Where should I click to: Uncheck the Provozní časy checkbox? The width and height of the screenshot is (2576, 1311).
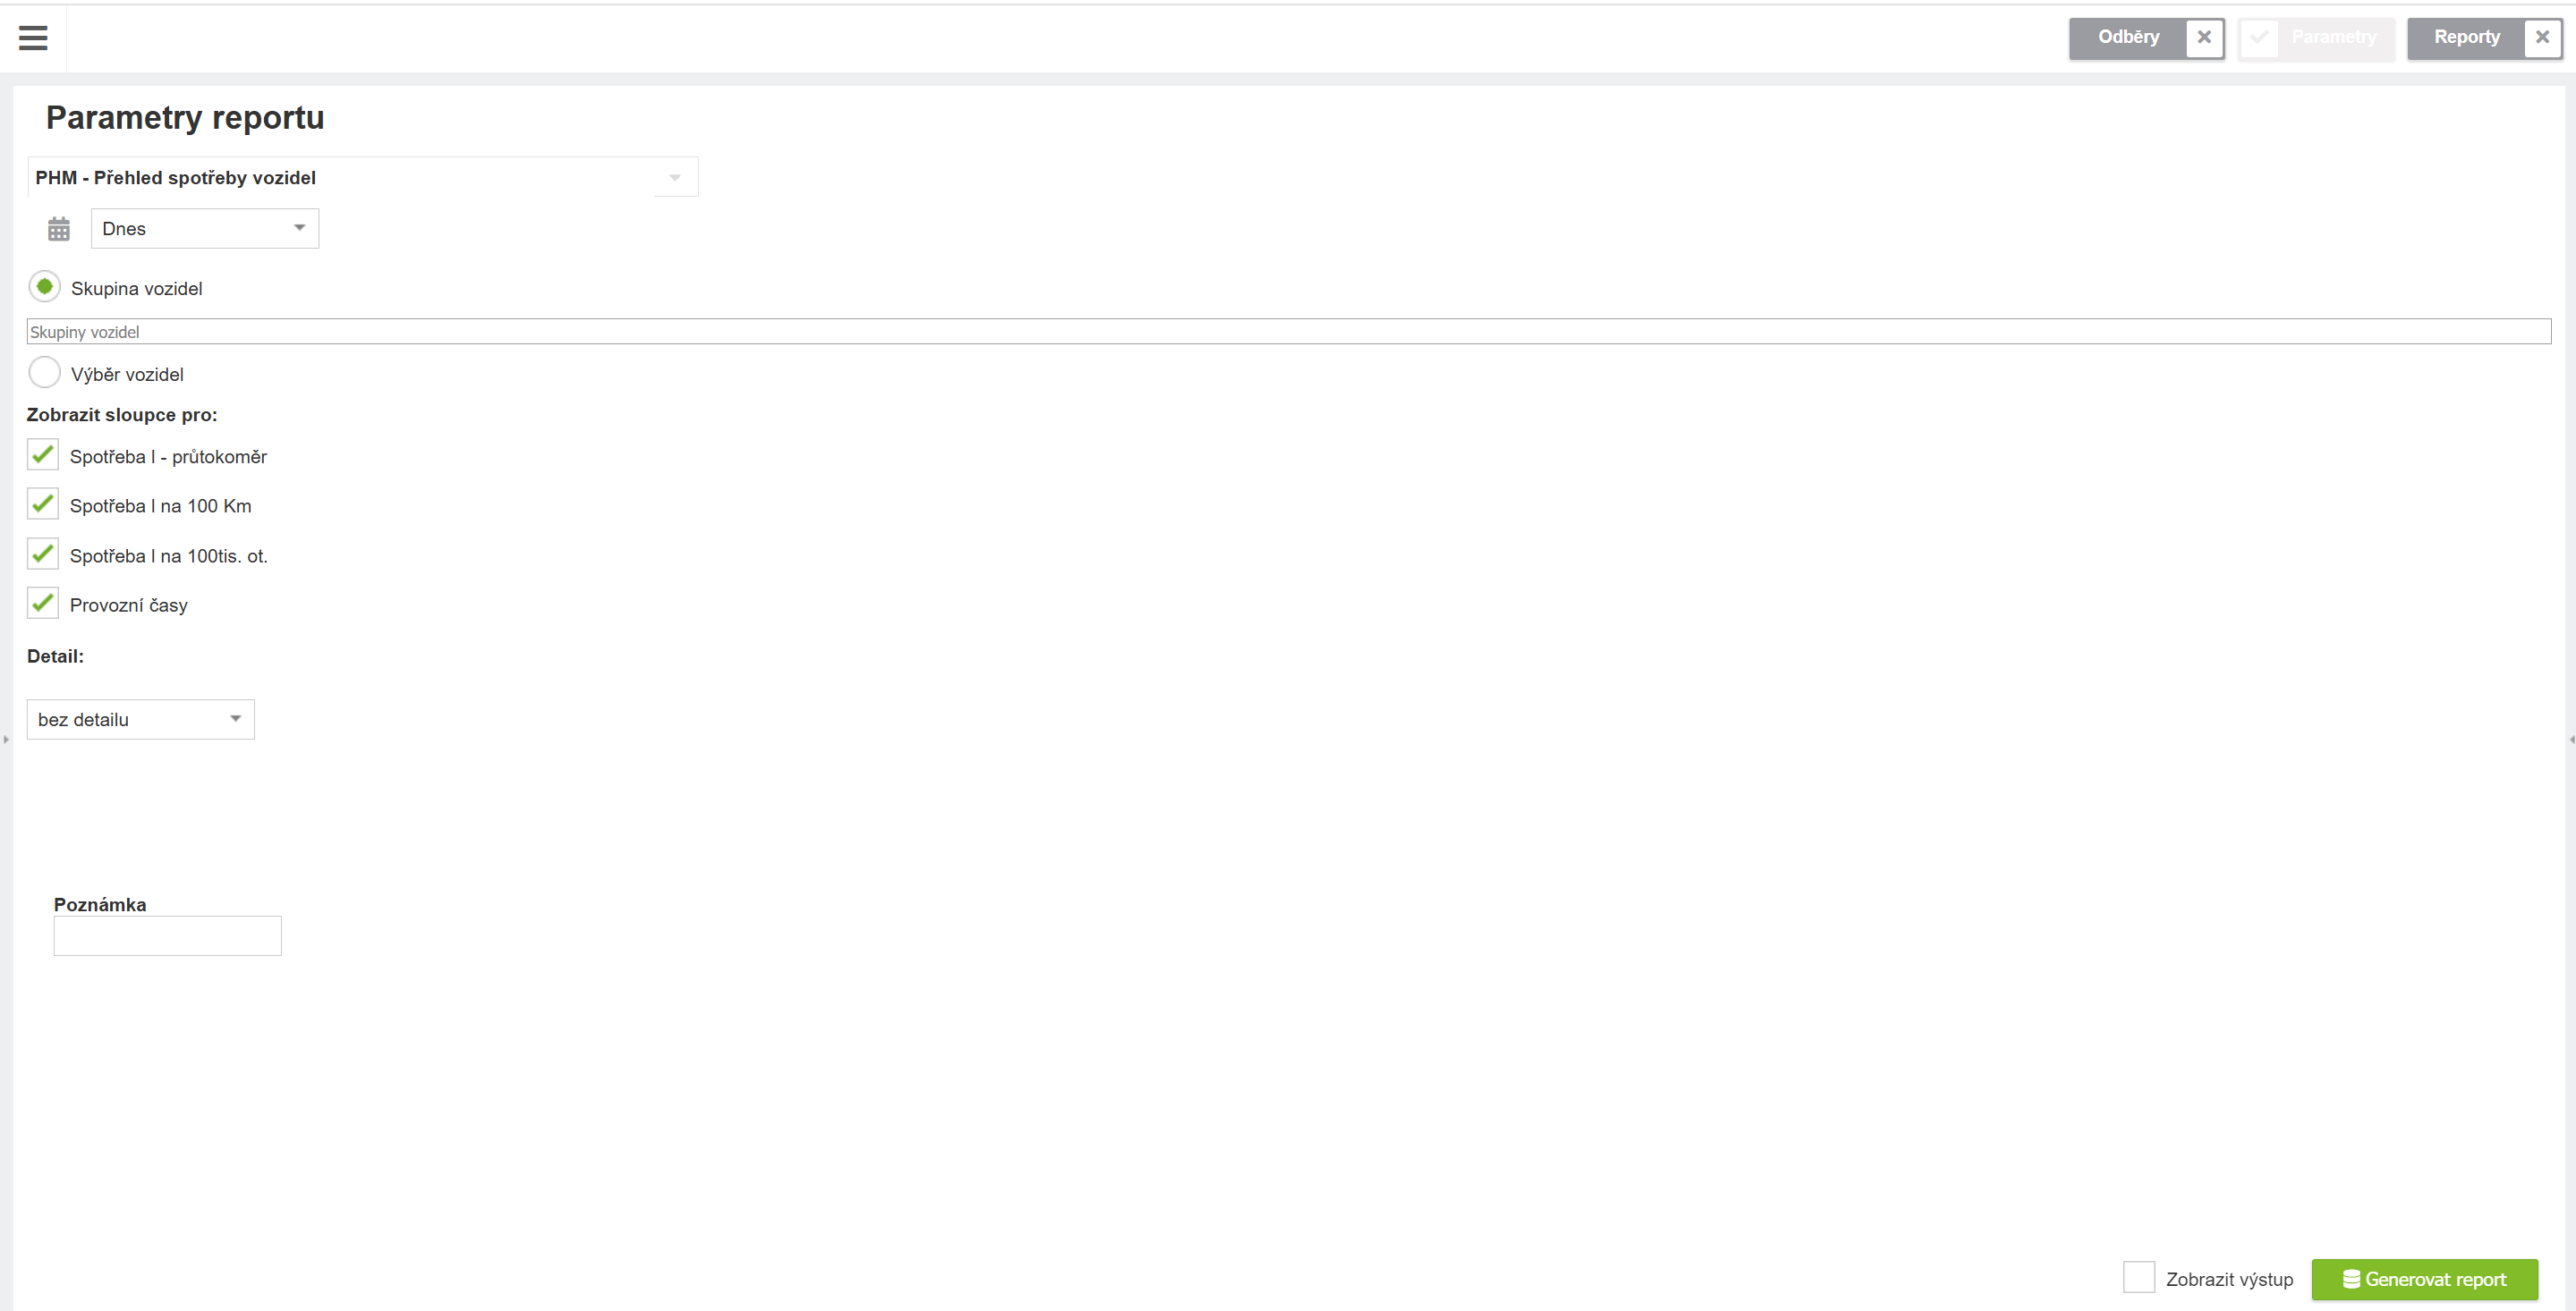pyautogui.click(x=43, y=603)
